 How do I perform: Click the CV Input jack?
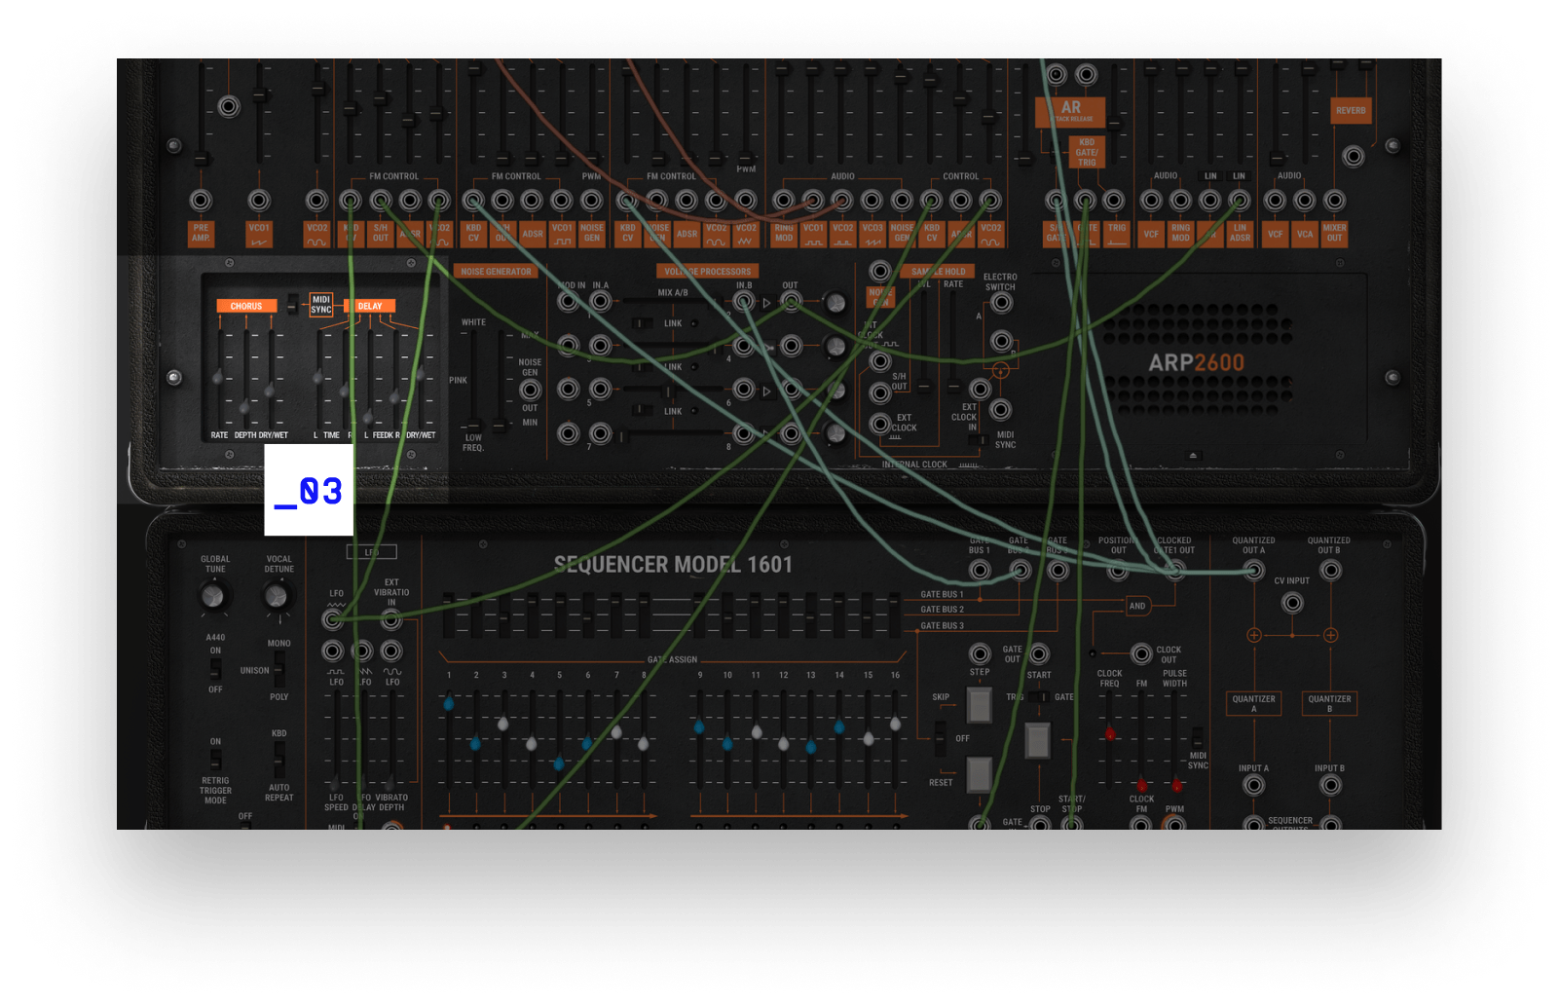pos(1292,603)
